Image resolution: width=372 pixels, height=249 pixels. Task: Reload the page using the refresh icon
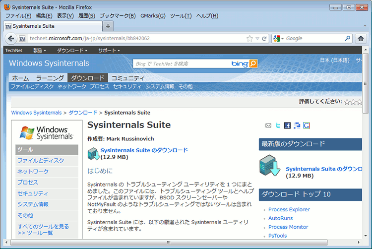click(264, 38)
